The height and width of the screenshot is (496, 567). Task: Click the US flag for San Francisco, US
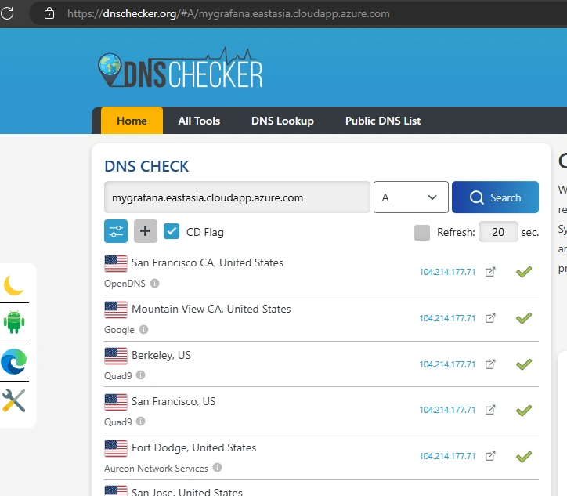(116, 402)
